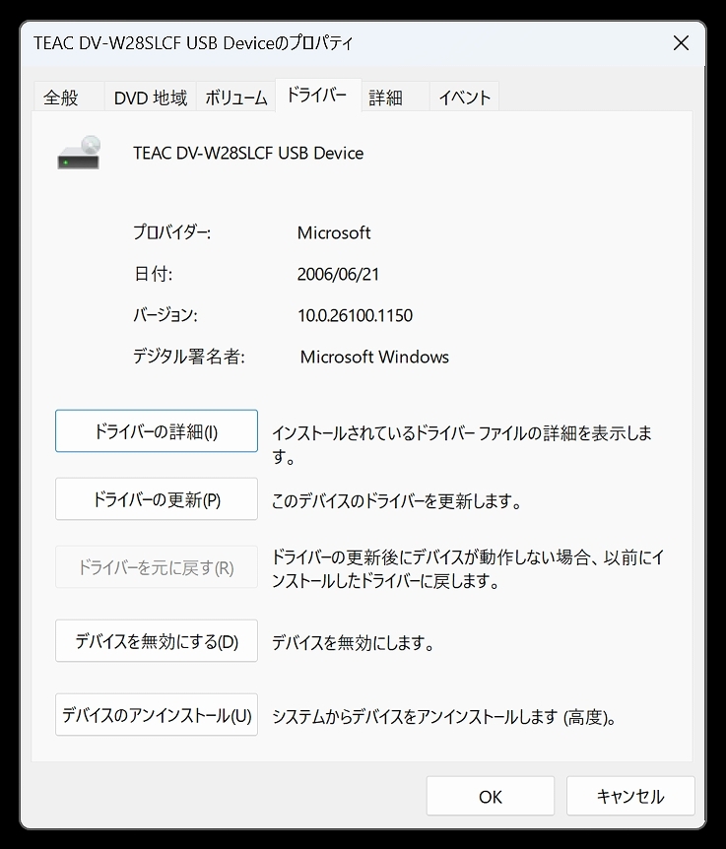Close the properties dialog with X
This screenshot has width=726, height=849.
681,42
